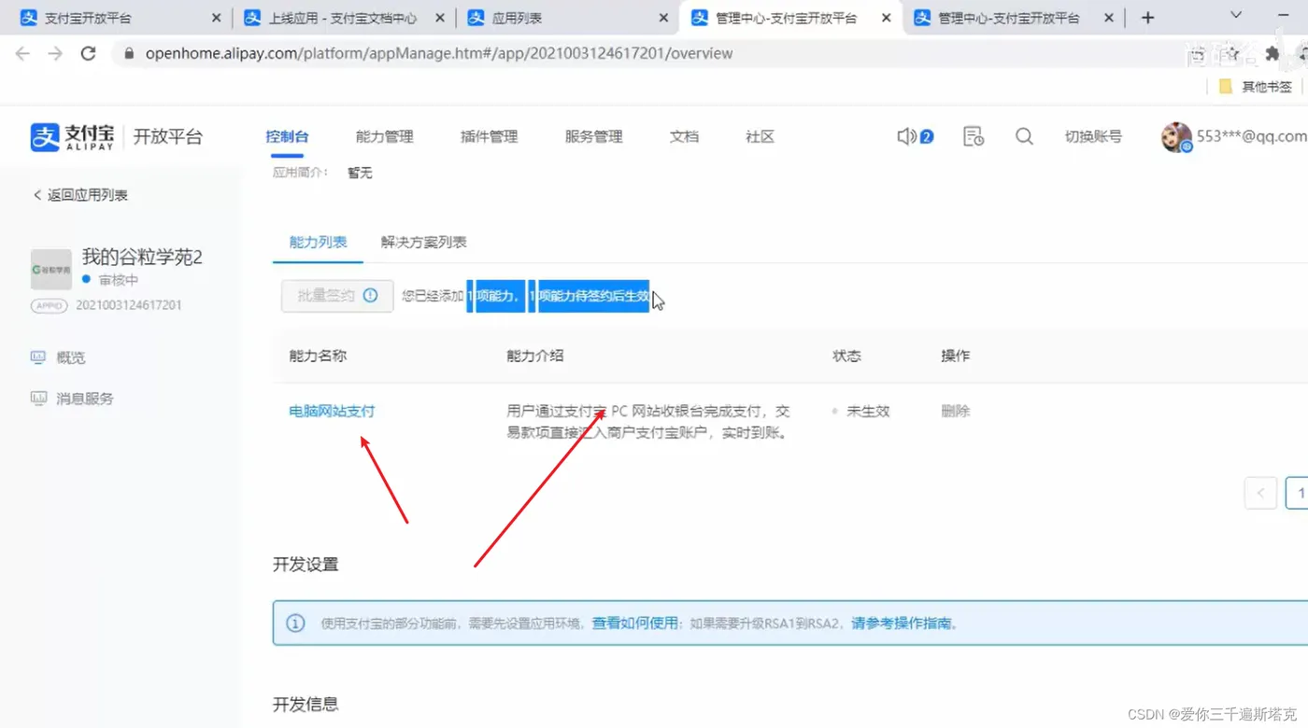The width and height of the screenshot is (1308, 728).
Task: Click the previous page arrow in pagination
Action: (1260, 493)
